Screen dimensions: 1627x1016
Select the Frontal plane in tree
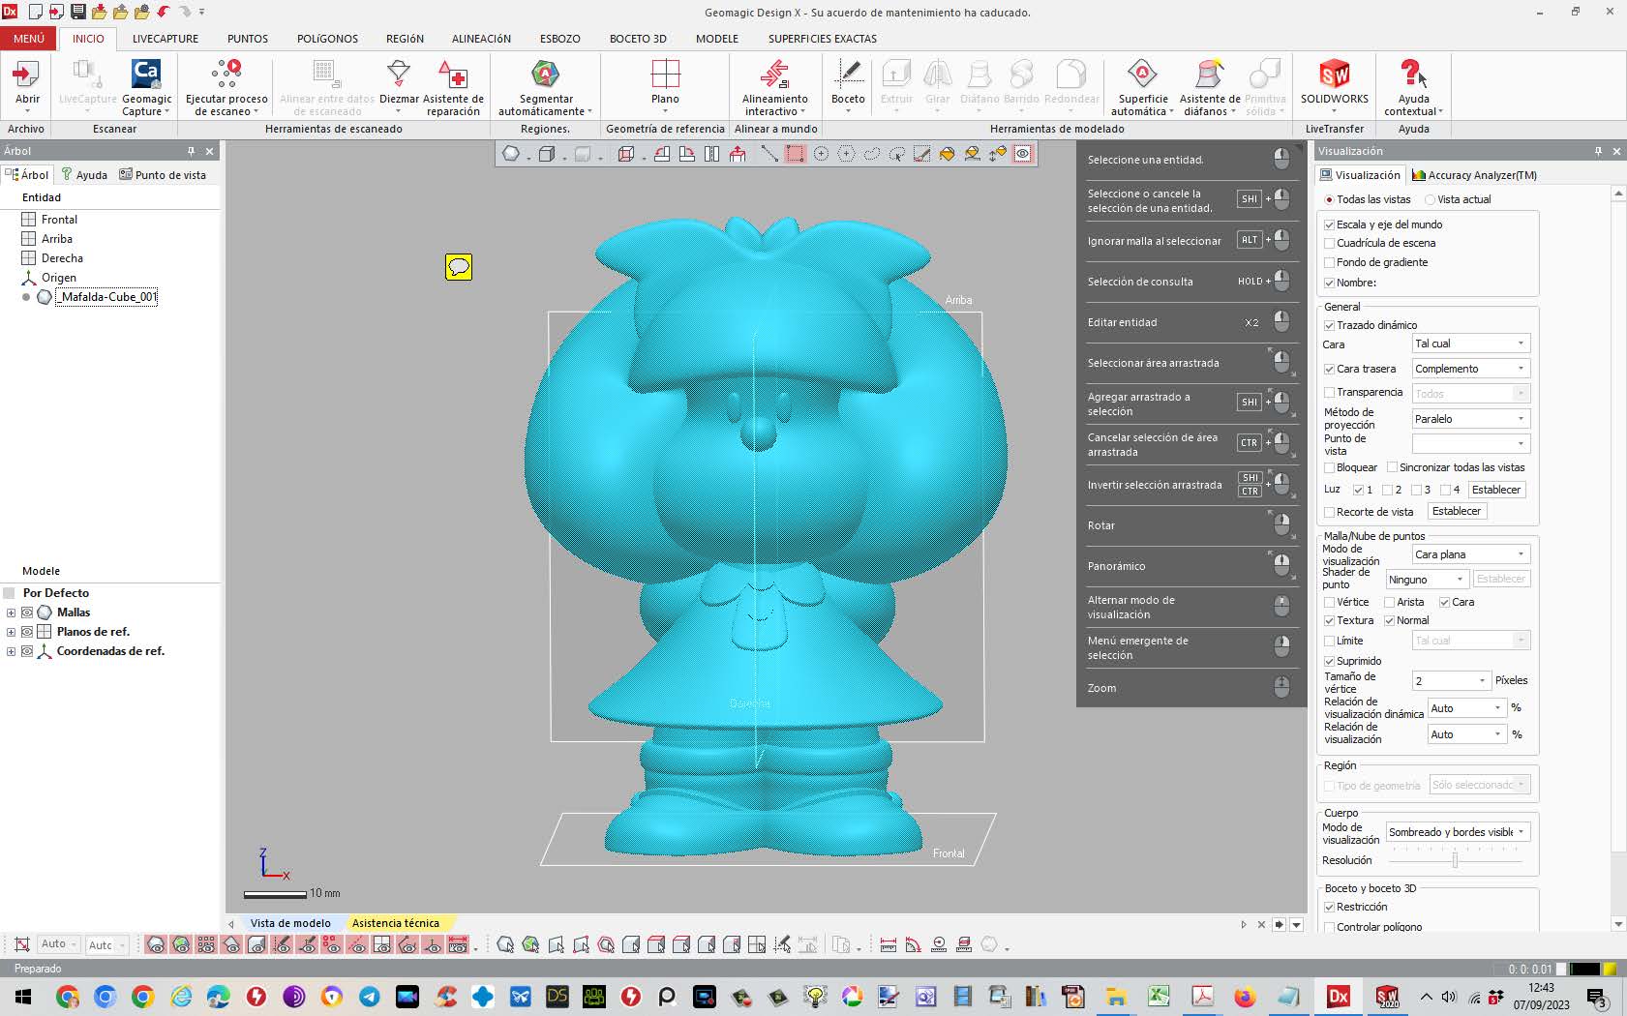point(59,220)
